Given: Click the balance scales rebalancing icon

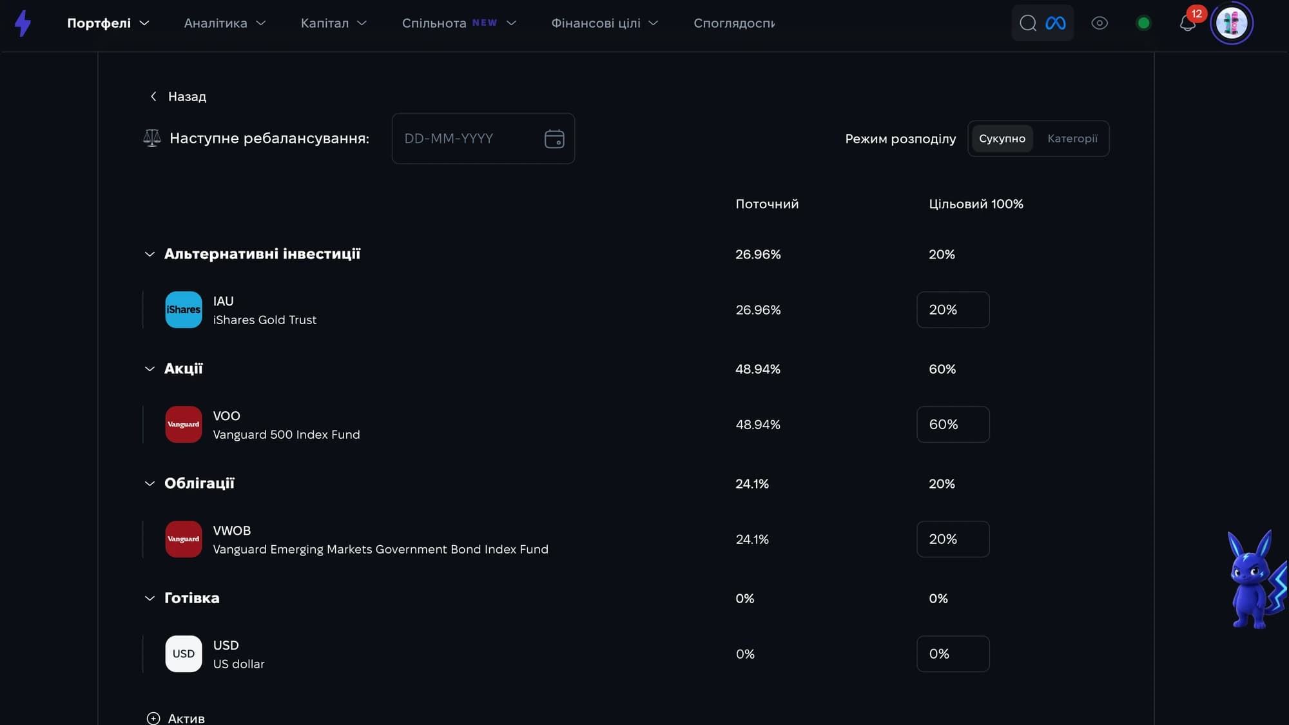Looking at the screenshot, I should pyautogui.click(x=152, y=138).
